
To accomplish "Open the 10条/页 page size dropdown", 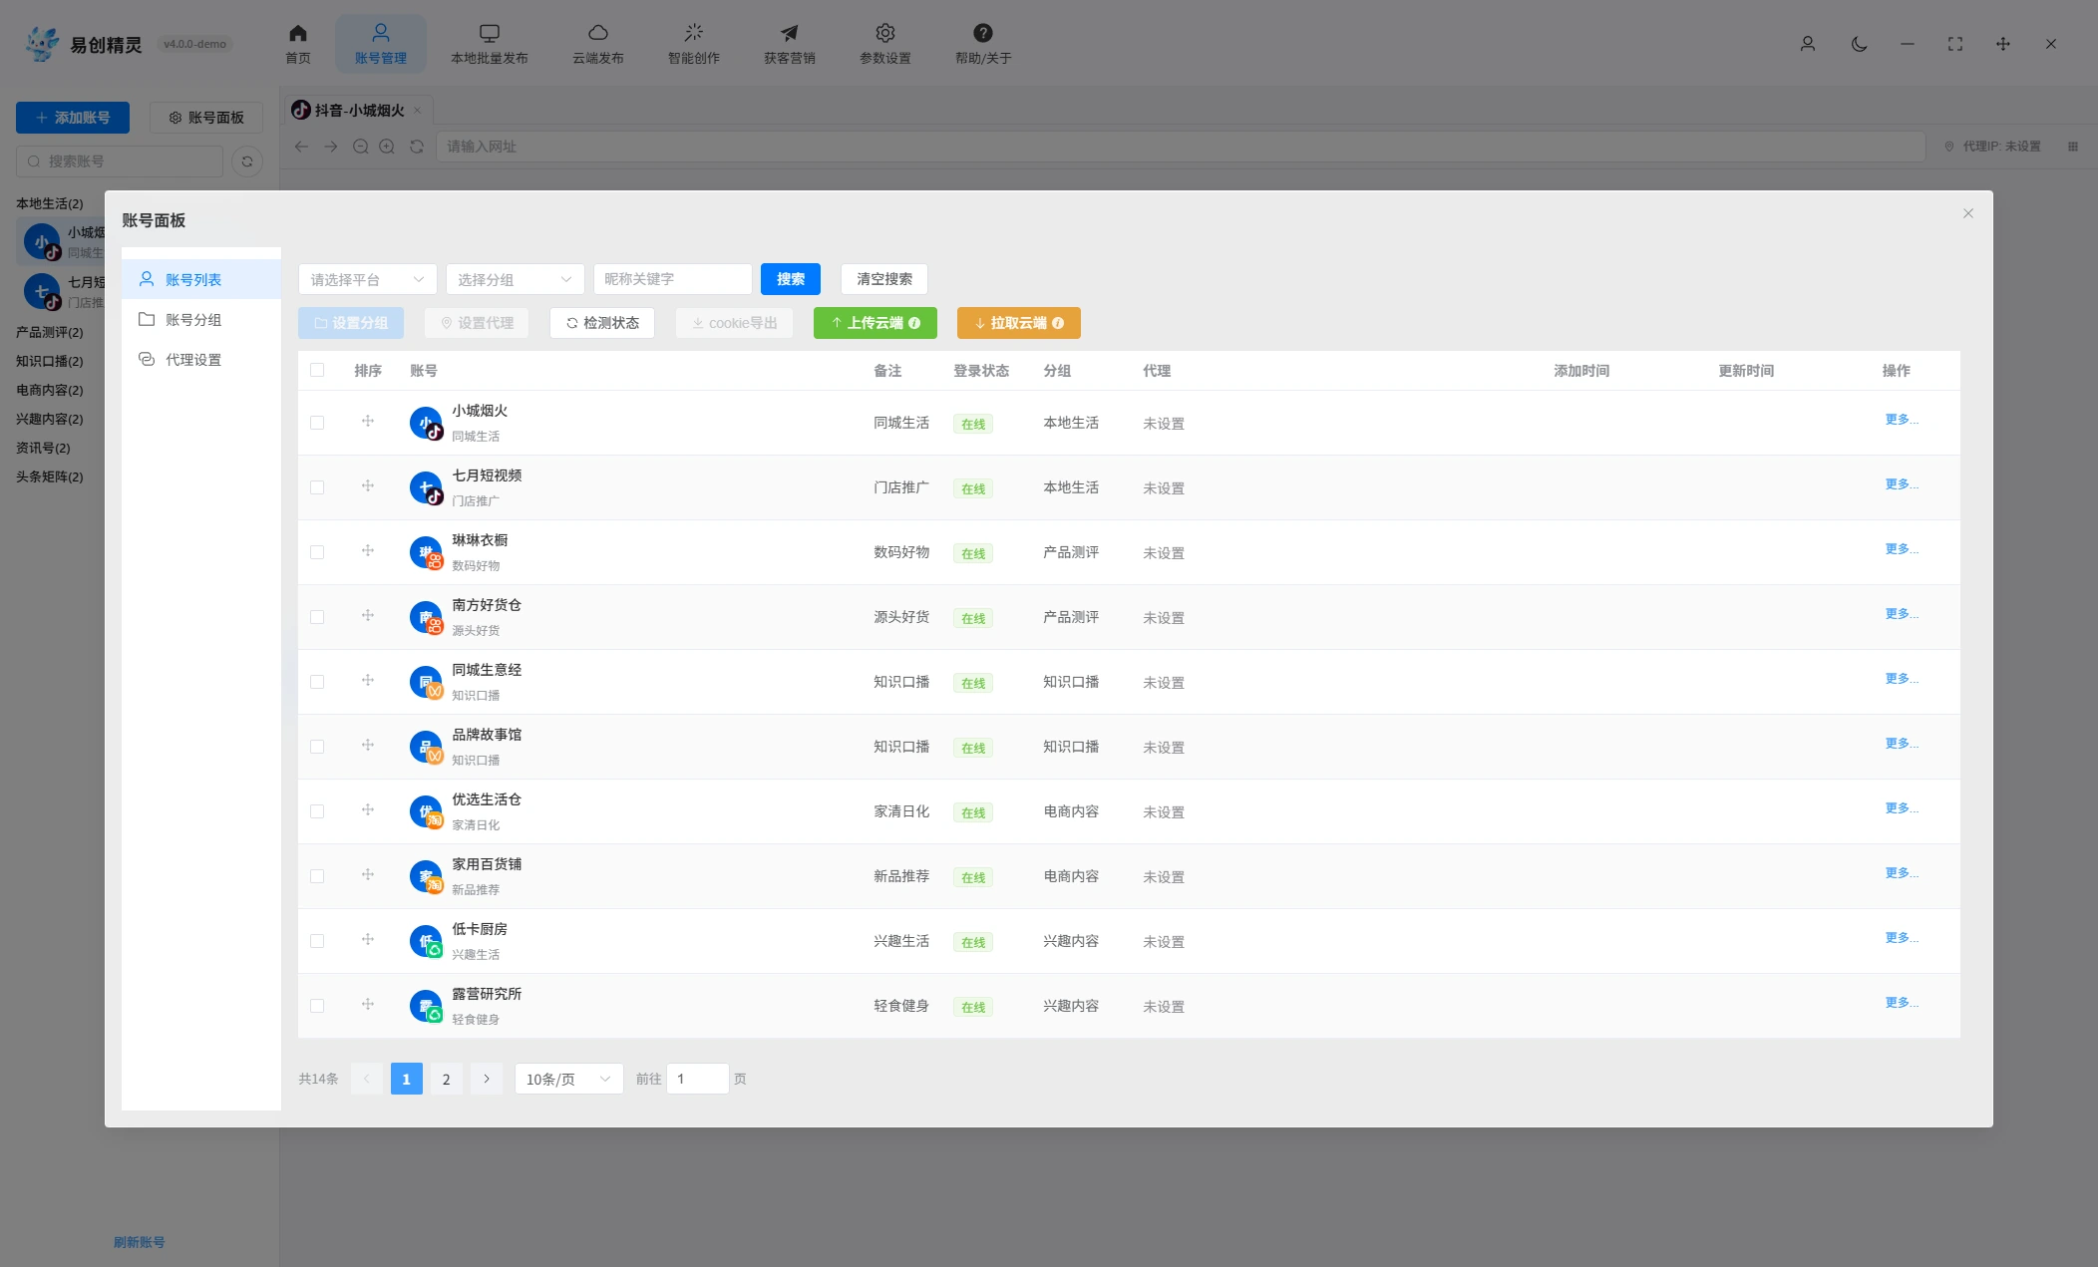I will coord(568,1079).
